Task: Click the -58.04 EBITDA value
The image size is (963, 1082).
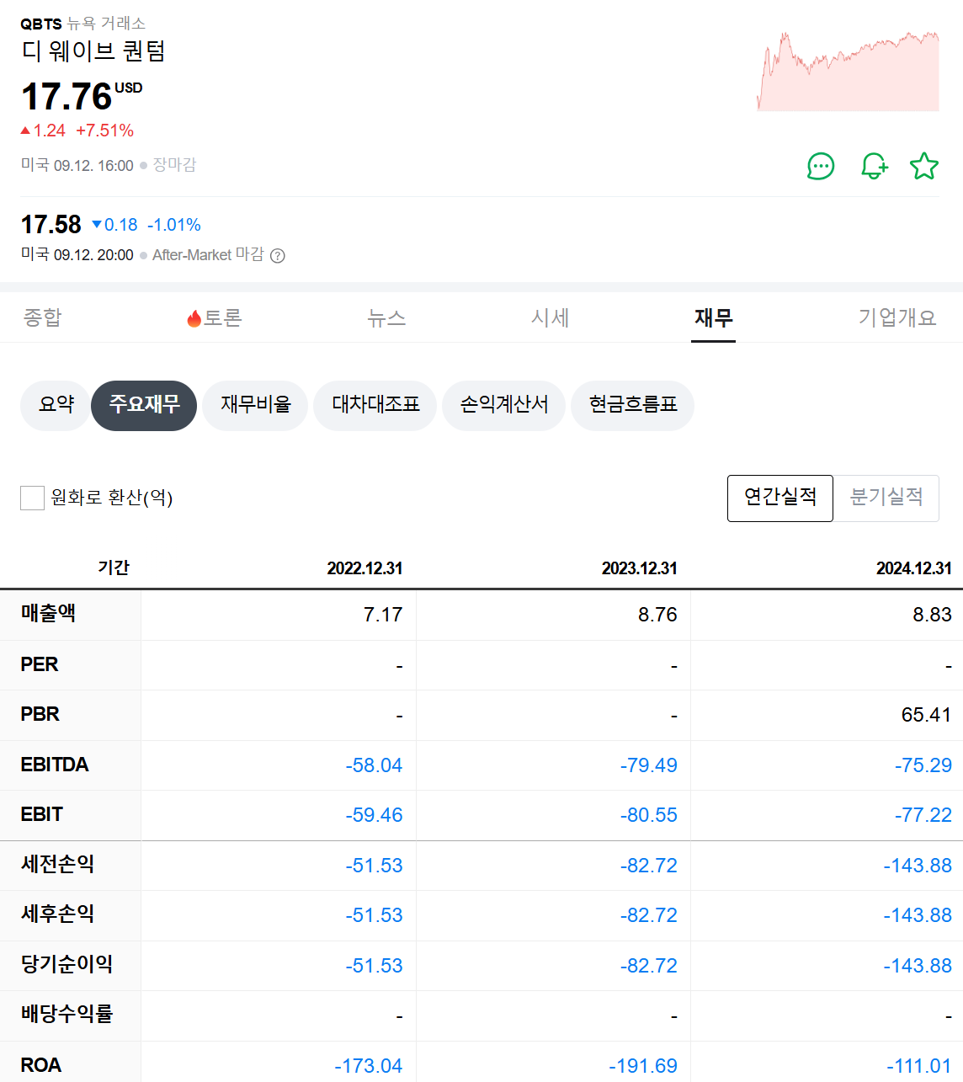Action: pyautogui.click(x=374, y=765)
